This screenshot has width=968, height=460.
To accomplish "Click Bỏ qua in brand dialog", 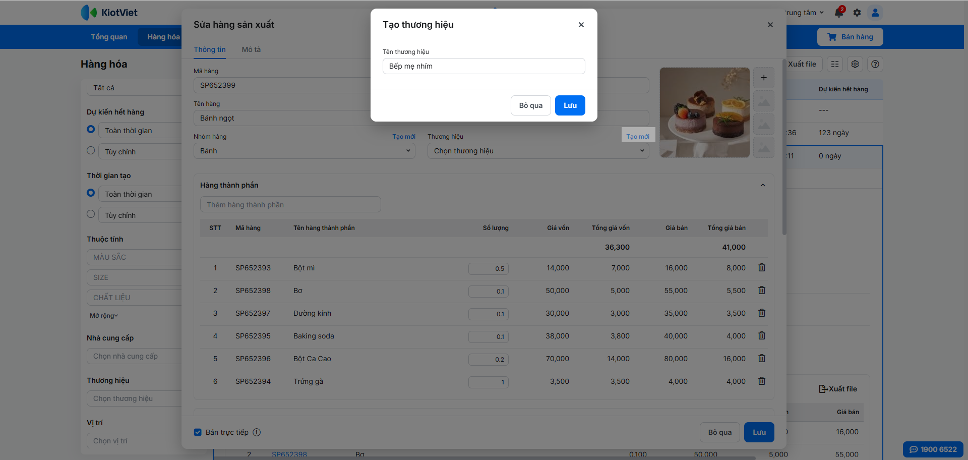I will (x=531, y=105).
